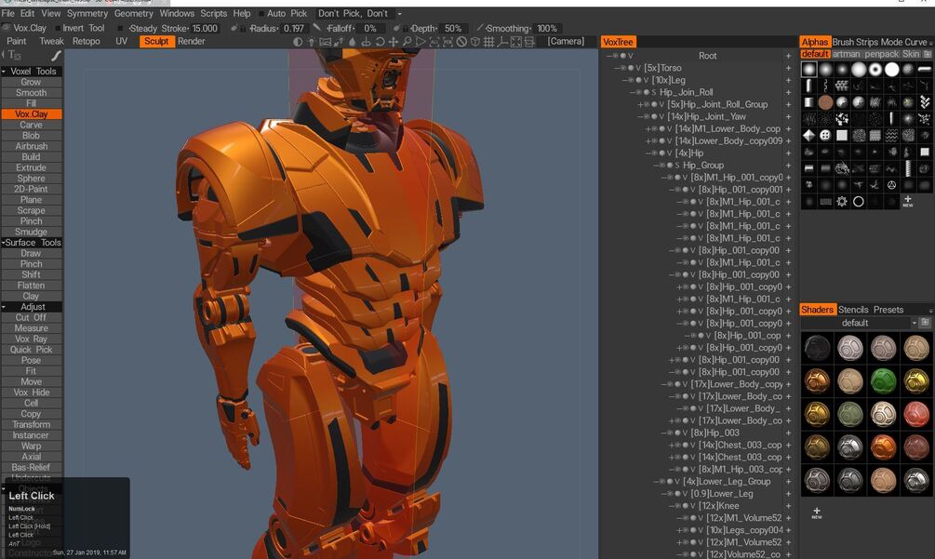Click the magnifier zoom icon in the viewport toolbar
Screen dimensions: 935x559
click(407, 42)
